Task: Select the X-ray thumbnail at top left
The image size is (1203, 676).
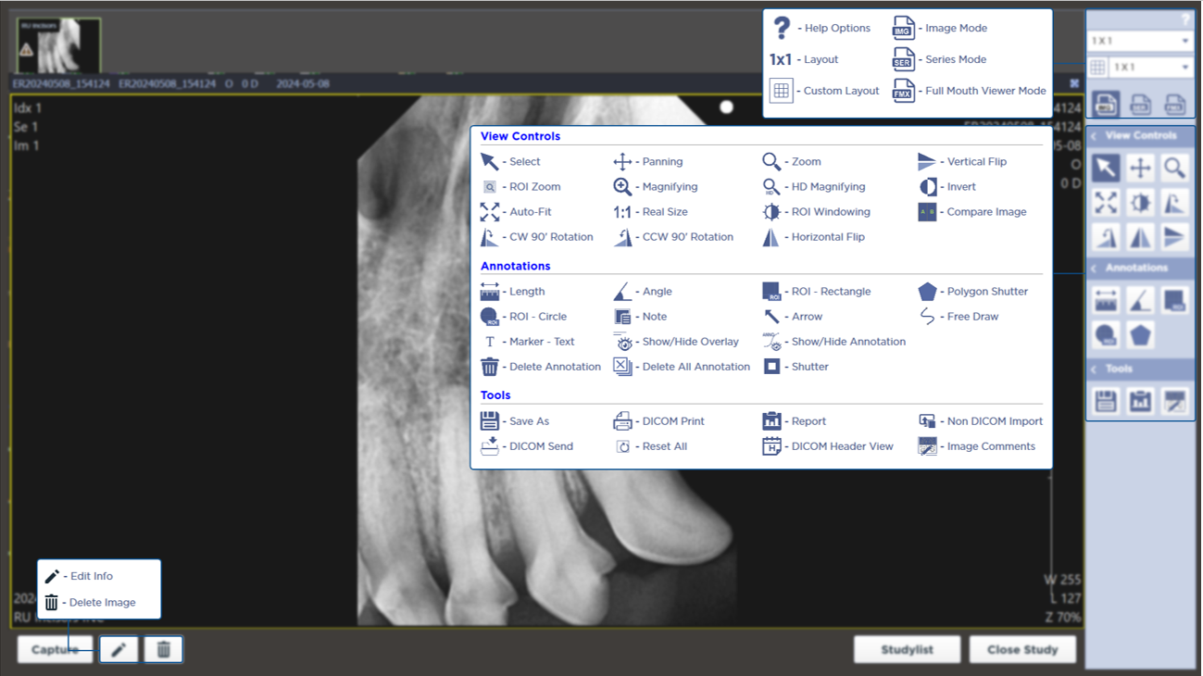Action: click(58, 45)
